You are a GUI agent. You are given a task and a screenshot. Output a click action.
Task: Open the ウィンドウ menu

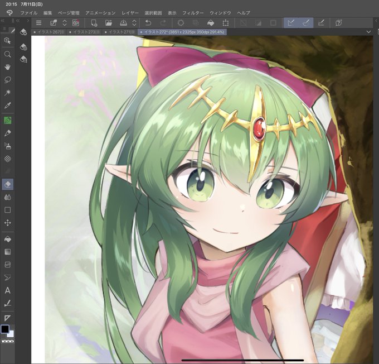[x=220, y=13]
